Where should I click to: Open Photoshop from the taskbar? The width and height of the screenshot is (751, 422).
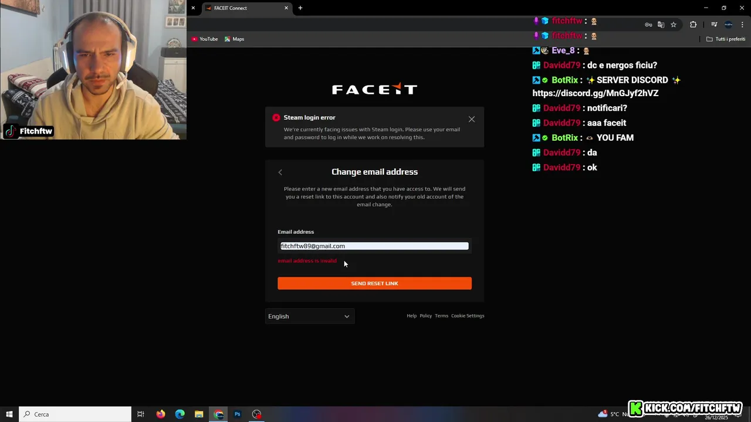click(x=238, y=414)
